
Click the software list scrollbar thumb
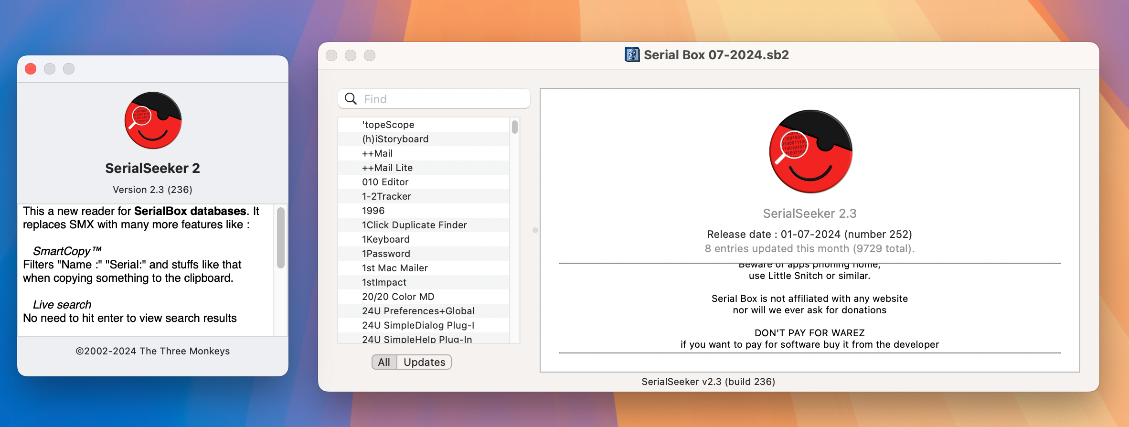pyautogui.click(x=515, y=127)
